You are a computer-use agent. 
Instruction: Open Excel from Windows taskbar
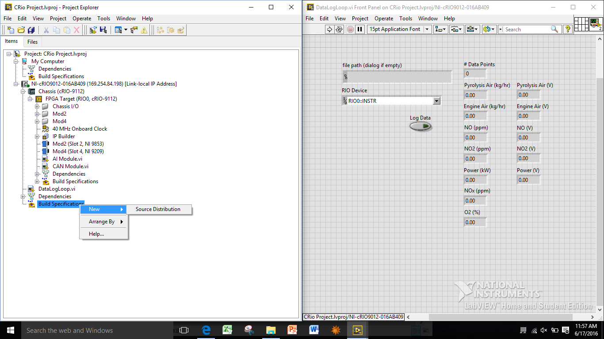pos(228,330)
